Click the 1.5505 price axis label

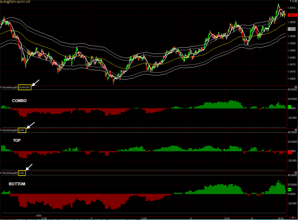(291, 22)
